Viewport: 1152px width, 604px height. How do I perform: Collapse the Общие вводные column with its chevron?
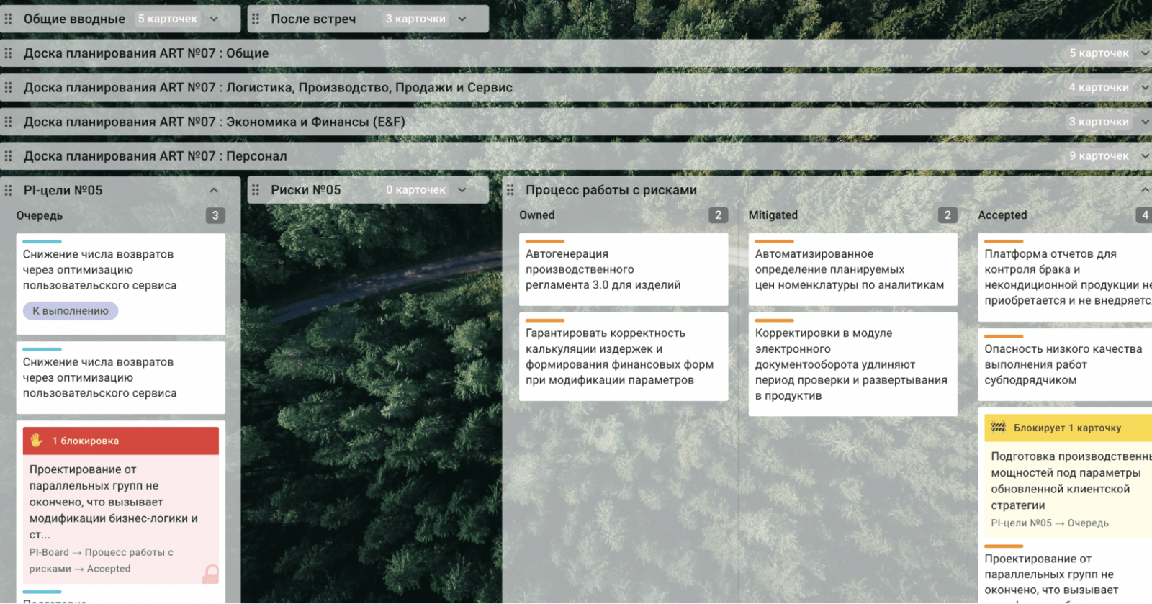coord(214,19)
